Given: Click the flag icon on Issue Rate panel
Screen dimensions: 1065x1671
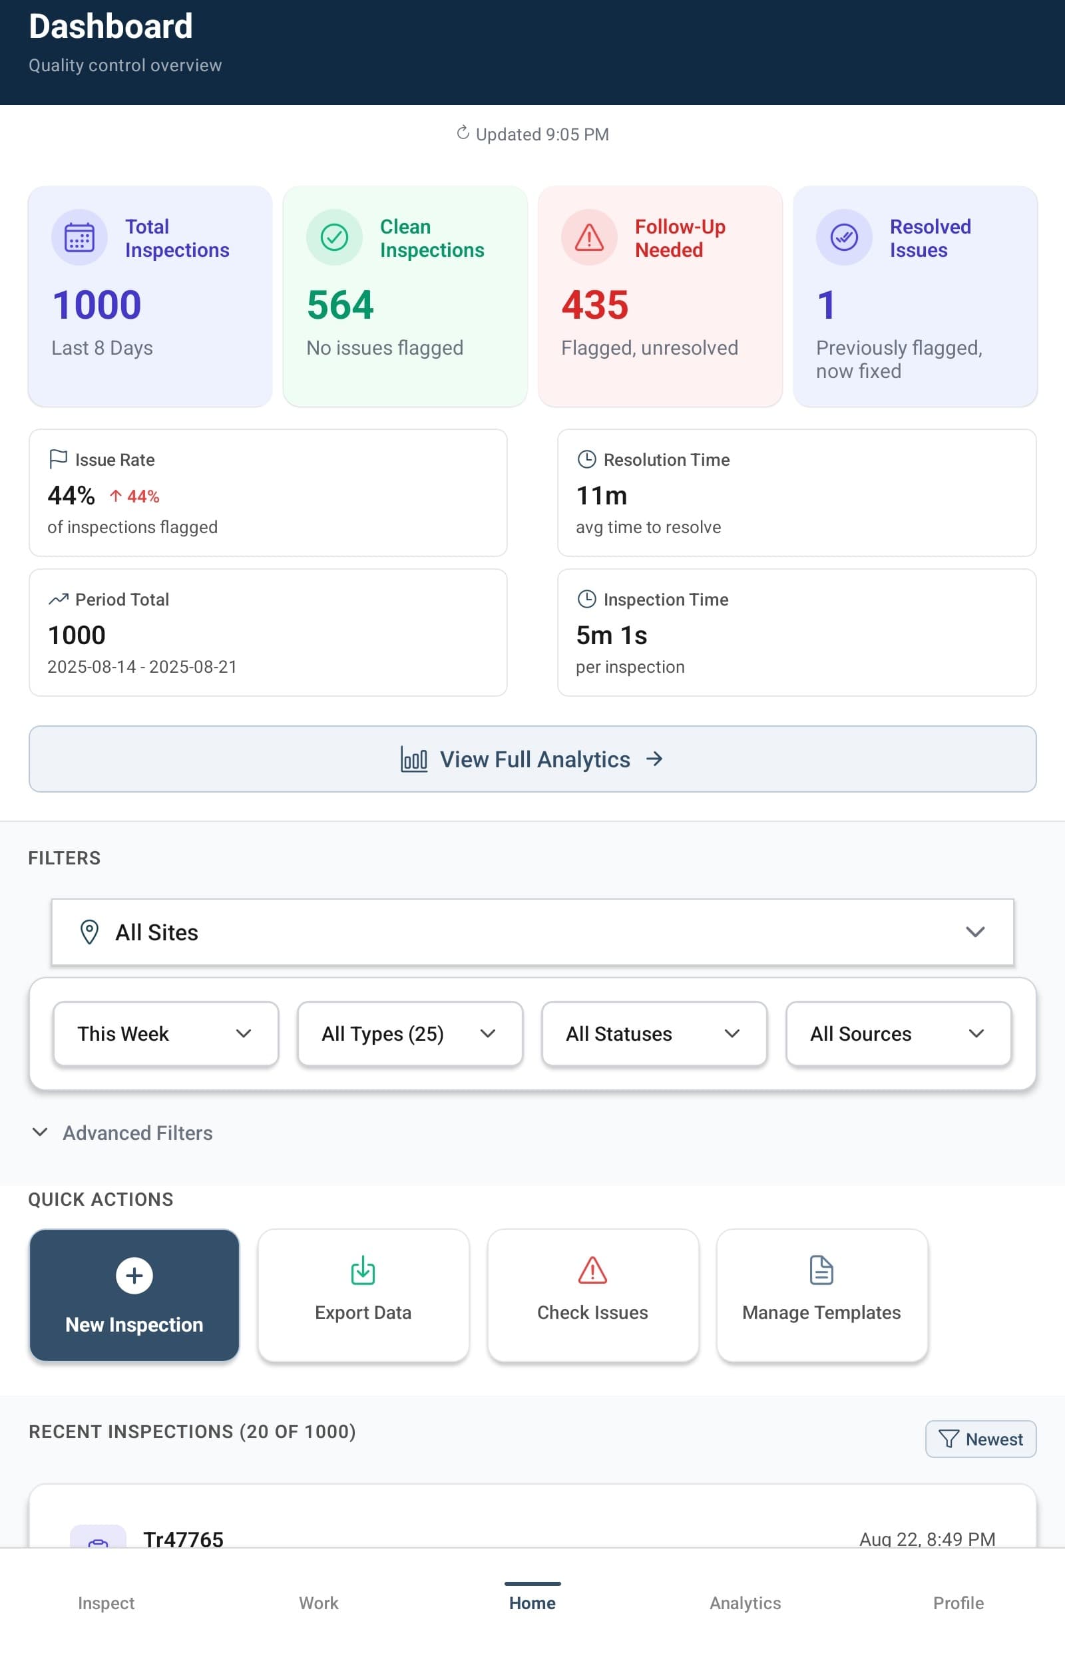Looking at the screenshot, I should 59,458.
